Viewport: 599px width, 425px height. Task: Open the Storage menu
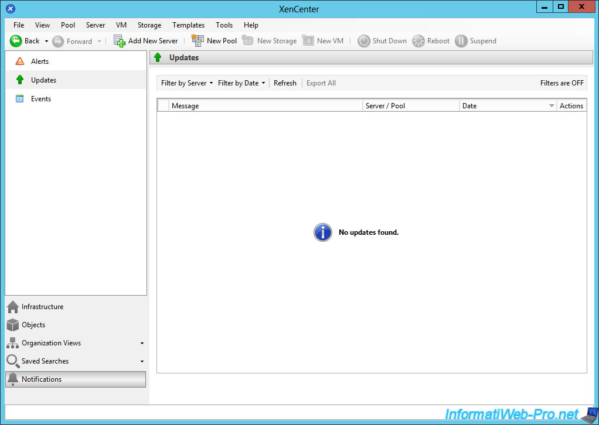pos(149,25)
